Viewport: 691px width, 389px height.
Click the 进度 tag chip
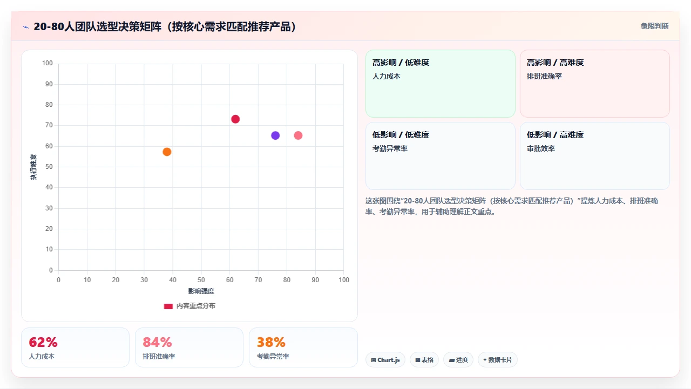[x=458, y=360]
